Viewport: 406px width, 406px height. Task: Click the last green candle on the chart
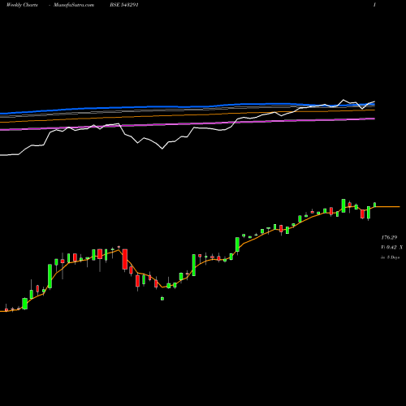(x=375, y=205)
